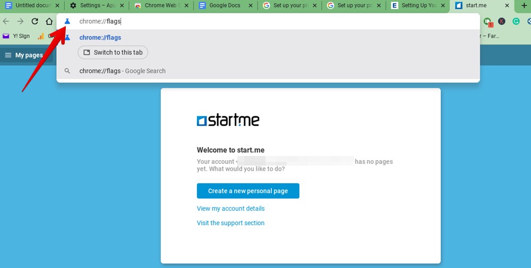Click the green extension icon with red badge
Screen dimensions: 531x268
tap(488, 22)
